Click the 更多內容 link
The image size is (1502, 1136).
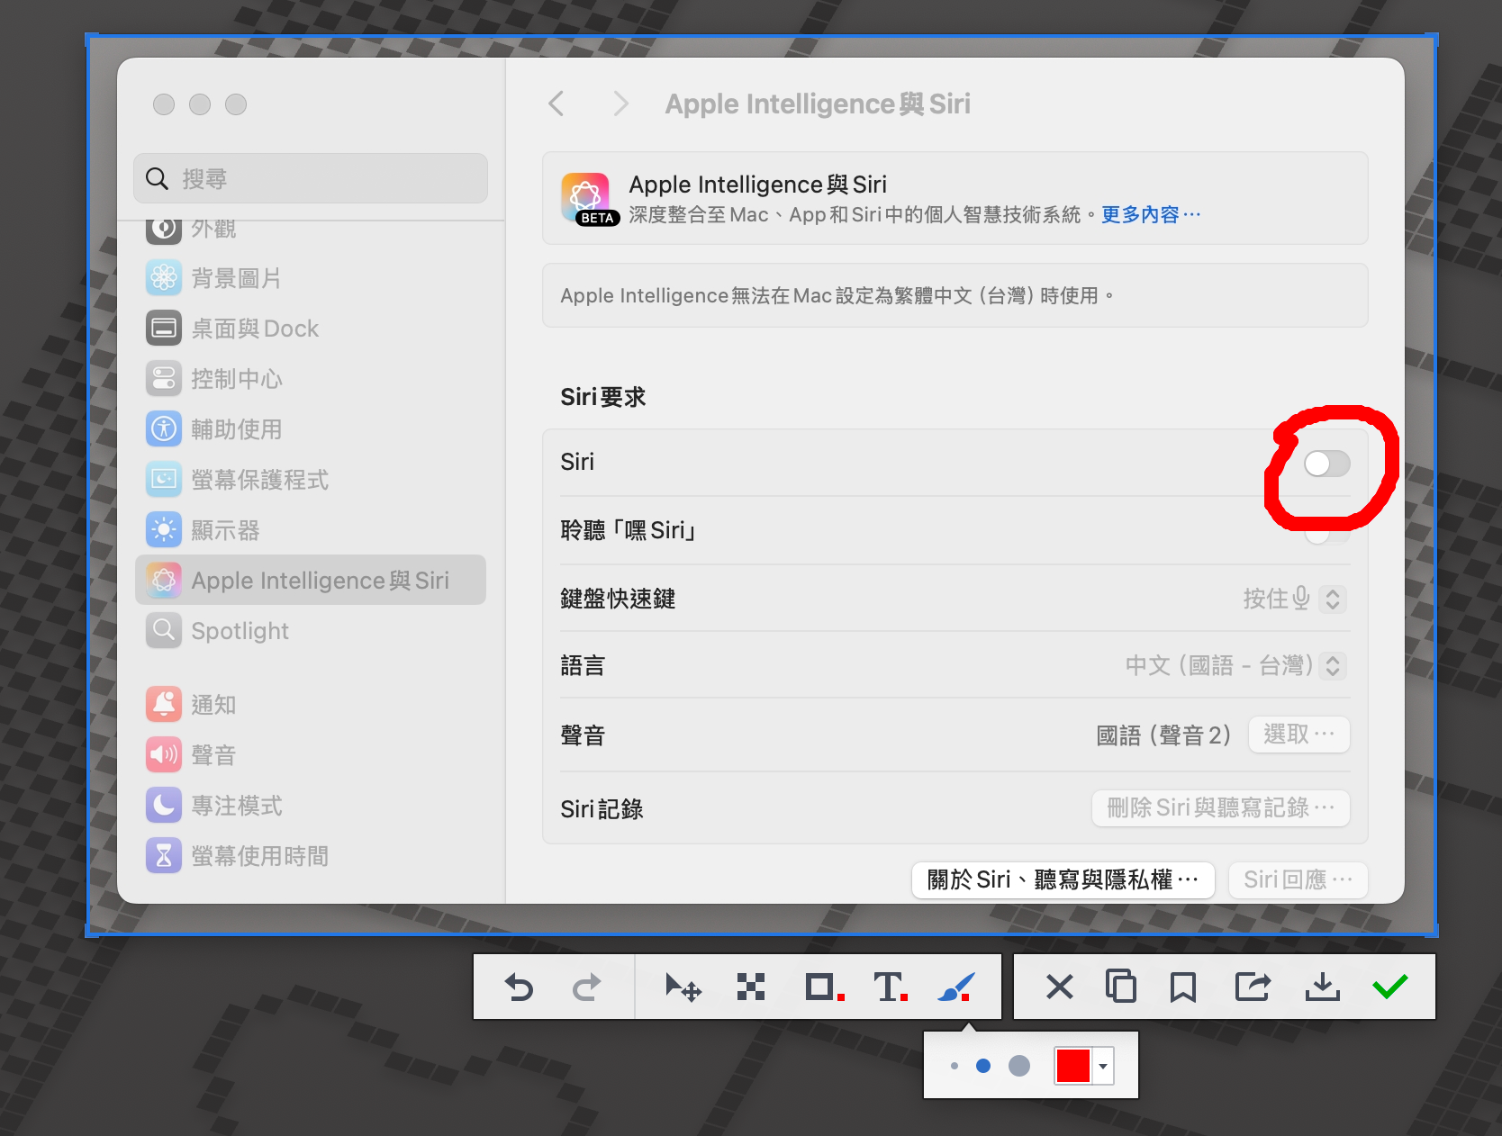1150,214
